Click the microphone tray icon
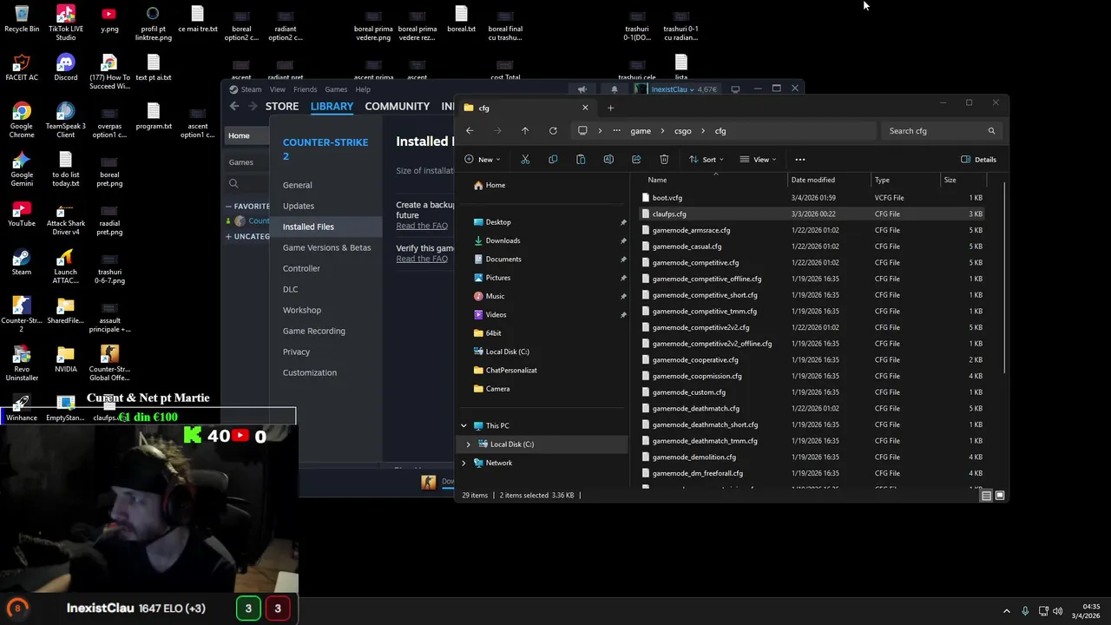 [x=1025, y=611]
